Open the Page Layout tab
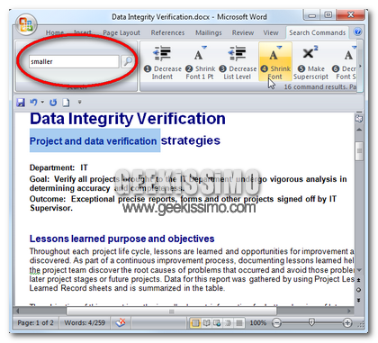378x343 pixels. click(121, 32)
